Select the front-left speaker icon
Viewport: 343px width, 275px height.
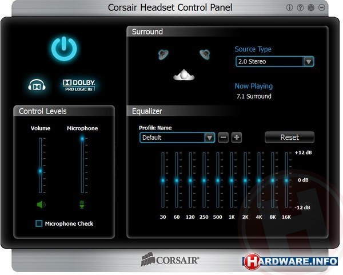[x=163, y=54]
